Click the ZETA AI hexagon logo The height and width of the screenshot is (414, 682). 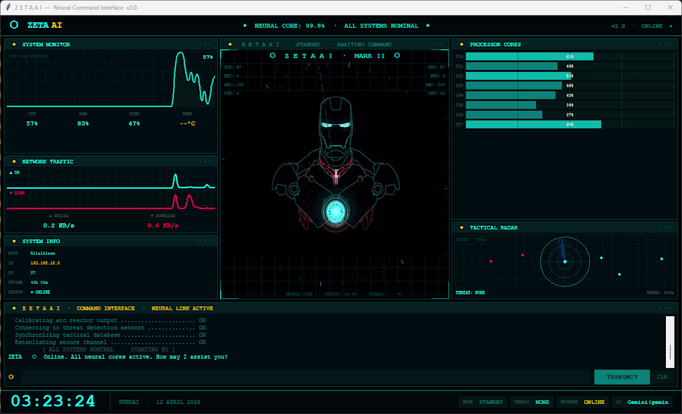(x=14, y=25)
